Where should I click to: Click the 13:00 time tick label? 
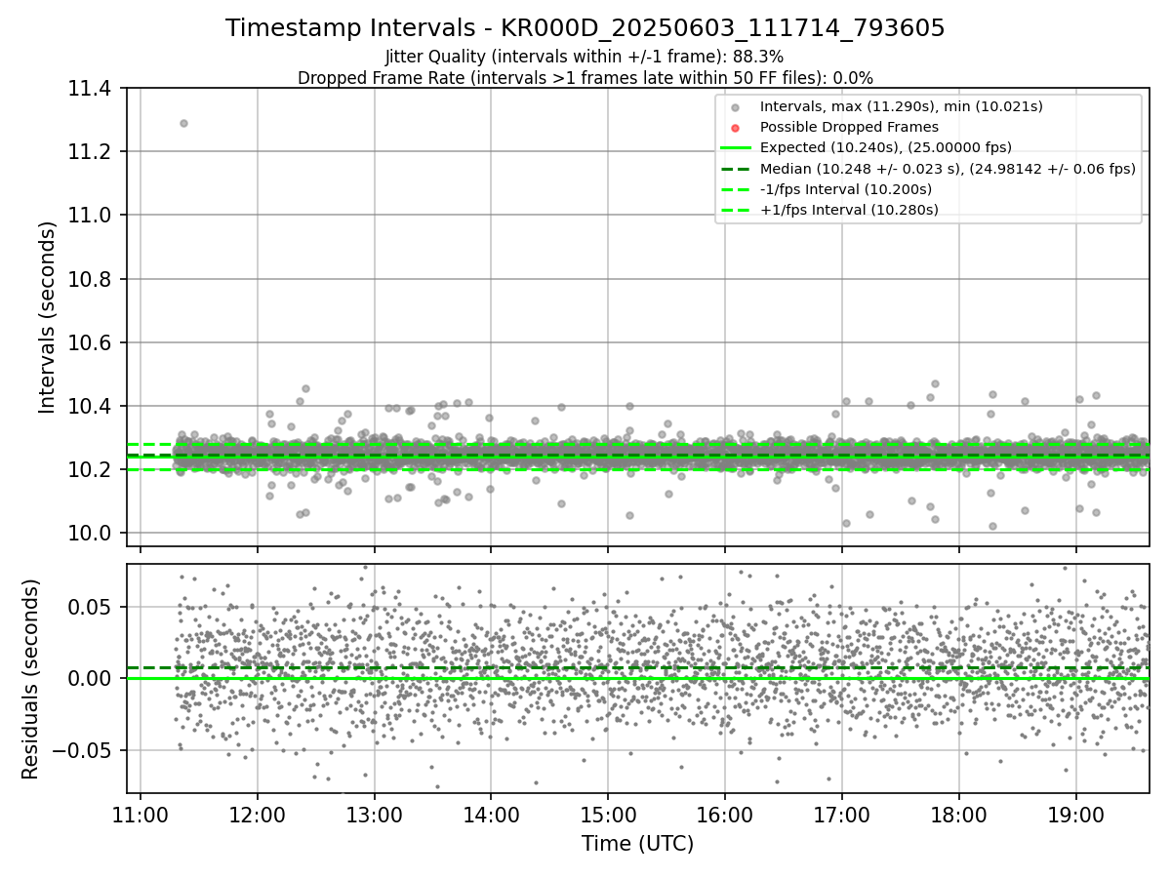coord(374,815)
